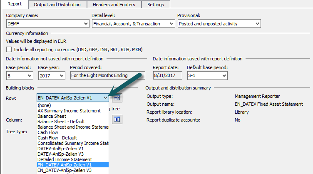
Task: Open the Provisional dropdown
Action: (x=256, y=24)
